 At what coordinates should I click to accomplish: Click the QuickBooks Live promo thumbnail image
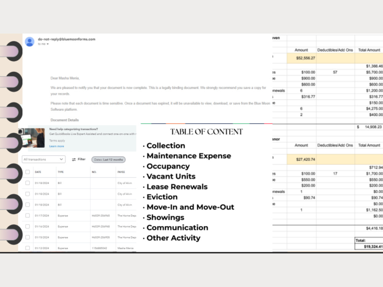32,138
